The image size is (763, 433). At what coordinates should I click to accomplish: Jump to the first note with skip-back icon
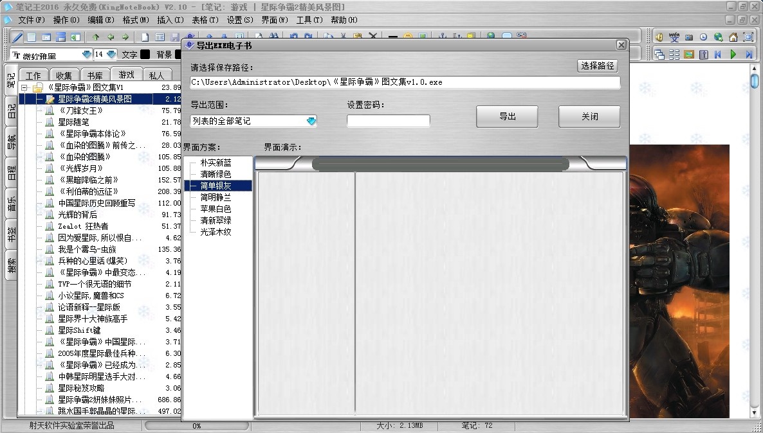(x=718, y=55)
